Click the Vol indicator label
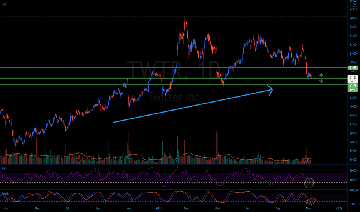The width and height of the screenshot is (360, 212). [x=4, y=4]
